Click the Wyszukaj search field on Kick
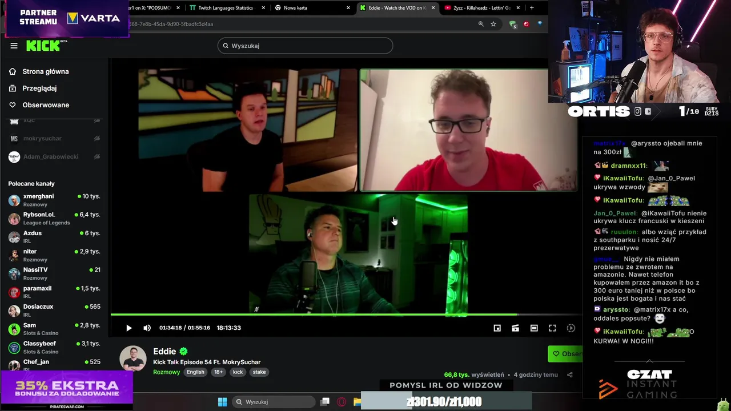Viewport: 731px width, 411px height. pyautogui.click(x=305, y=46)
